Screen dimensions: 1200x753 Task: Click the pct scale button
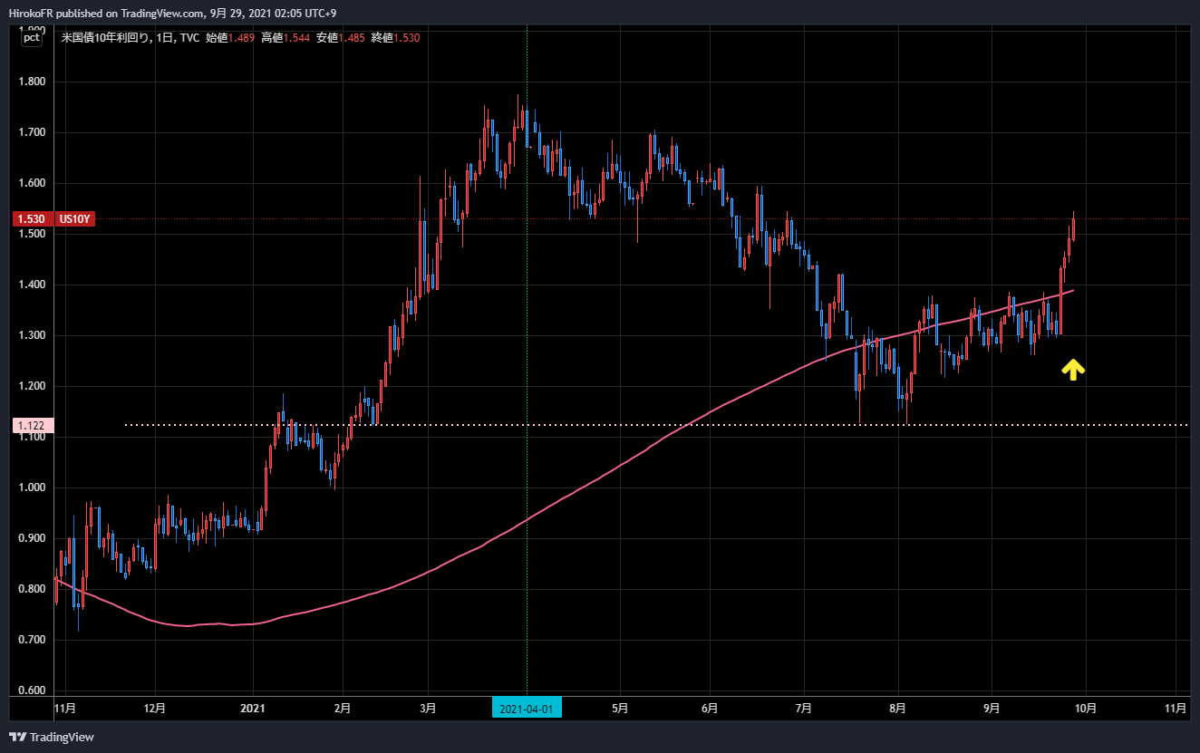[x=32, y=37]
